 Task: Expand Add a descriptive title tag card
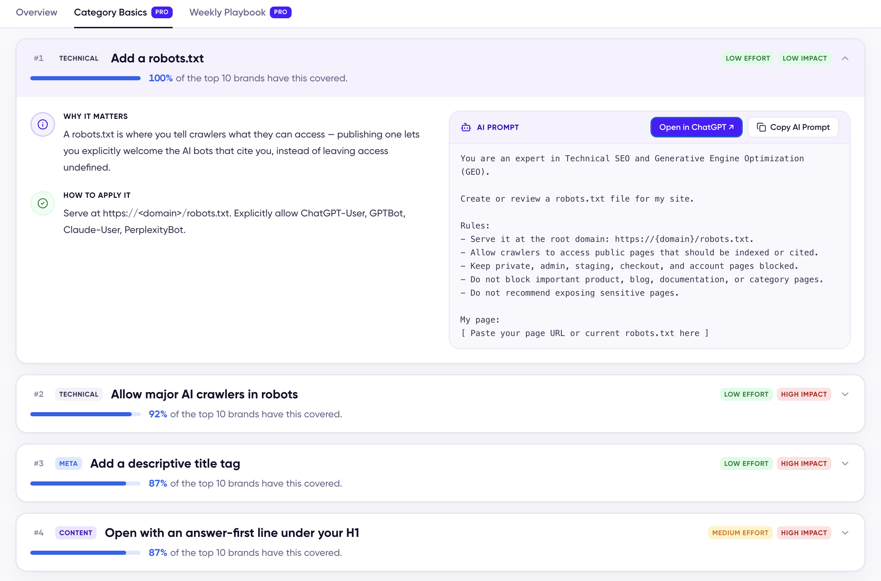click(x=845, y=463)
